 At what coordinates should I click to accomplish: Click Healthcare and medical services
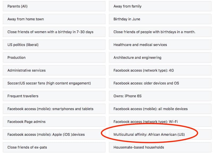(160, 45)
